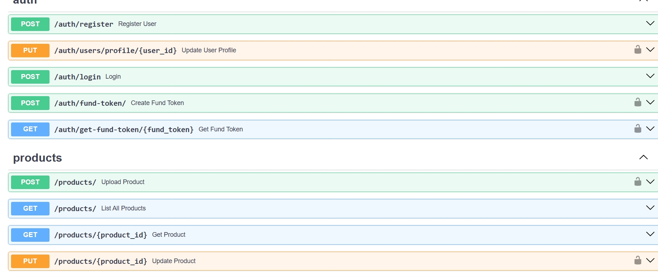Click the POST badge for /auth/fund-token/
This screenshot has width=658, height=277.
click(x=30, y=103)
